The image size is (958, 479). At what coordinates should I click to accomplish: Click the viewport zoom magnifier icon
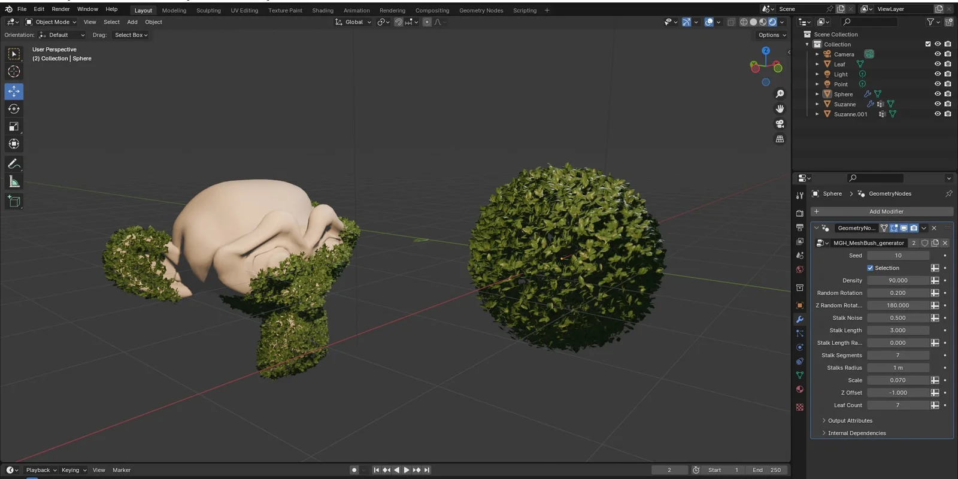780,94
